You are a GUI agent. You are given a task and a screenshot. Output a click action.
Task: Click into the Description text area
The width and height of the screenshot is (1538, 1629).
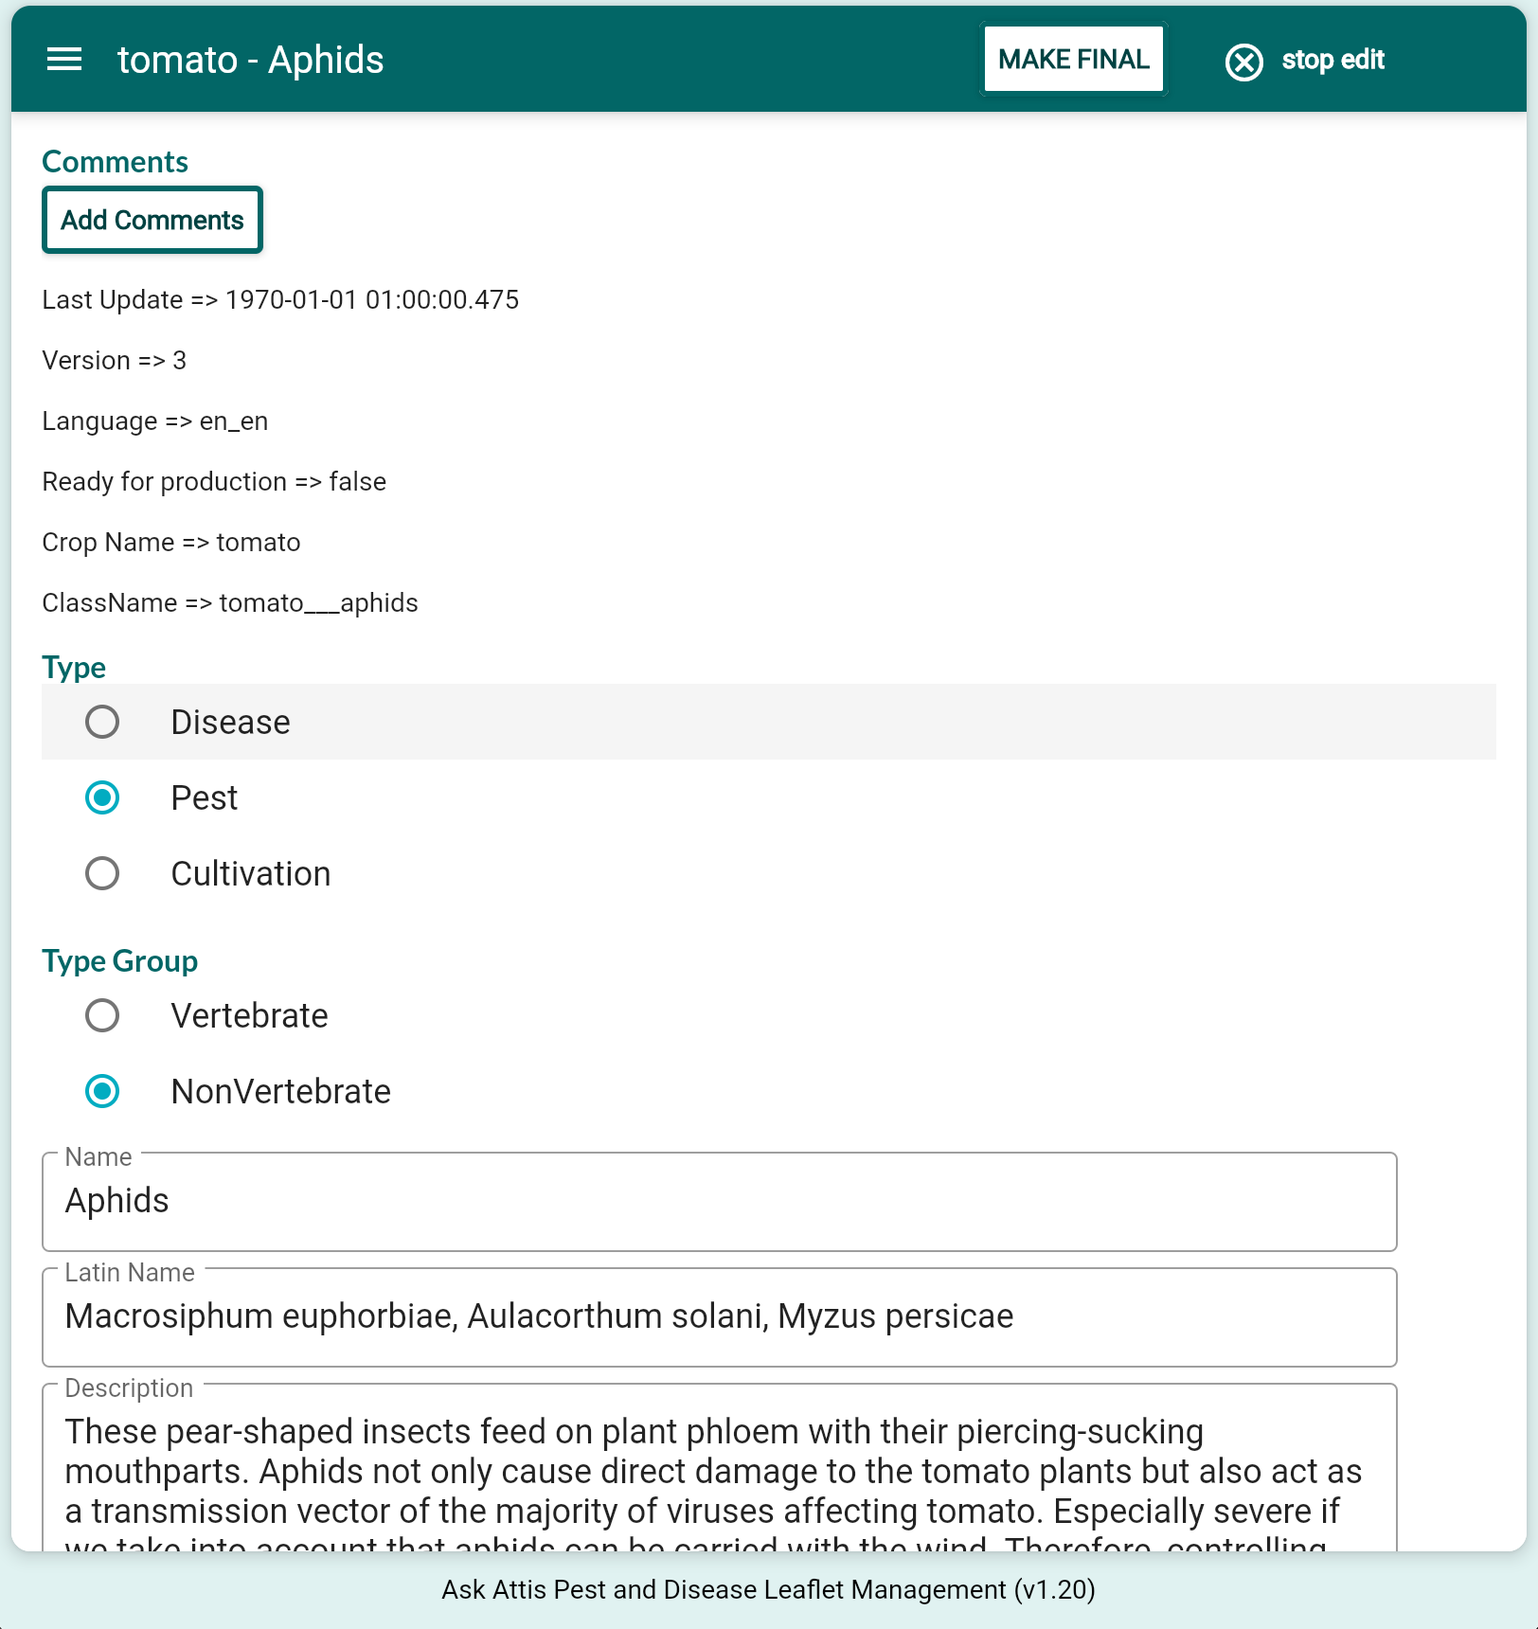[x=720, y=1468]
